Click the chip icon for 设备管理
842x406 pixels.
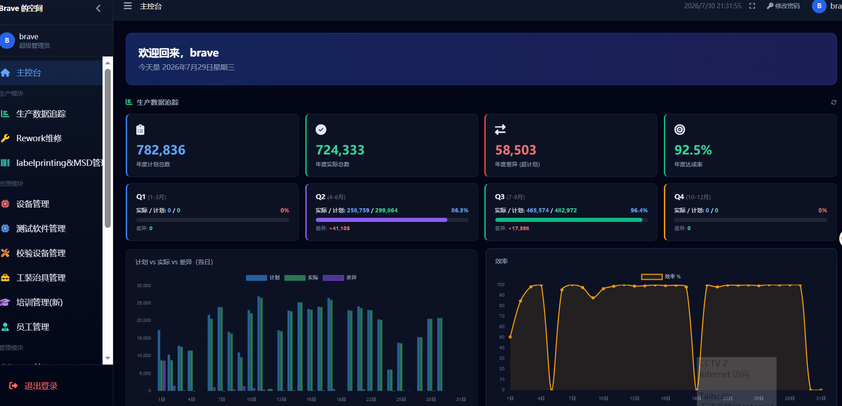pos(5,204)
